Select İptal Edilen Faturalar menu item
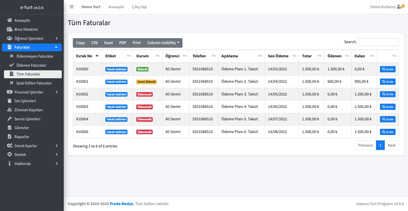Screen dimensions: 408x211 (34, 83)
